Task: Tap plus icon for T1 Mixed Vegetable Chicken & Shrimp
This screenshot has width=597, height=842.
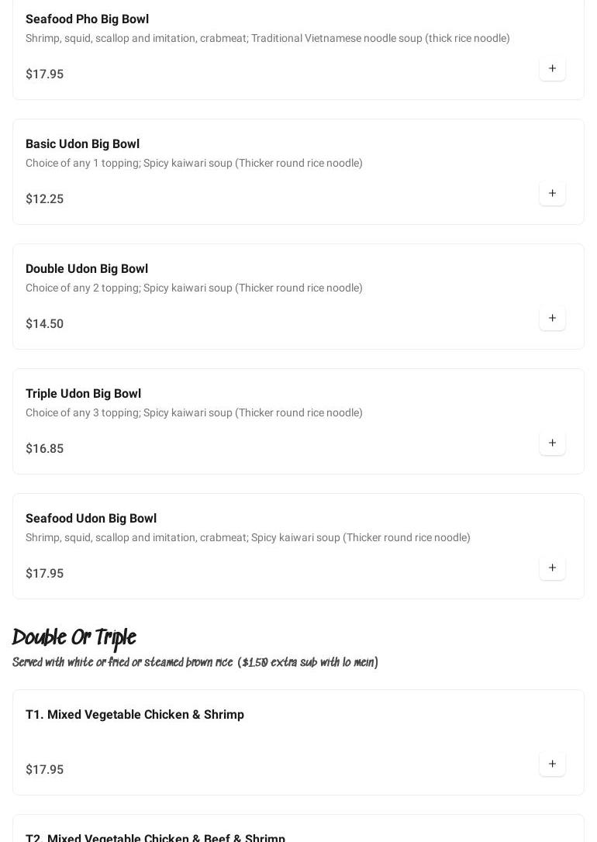Action: pyautogui.click(x=552, y=764)
